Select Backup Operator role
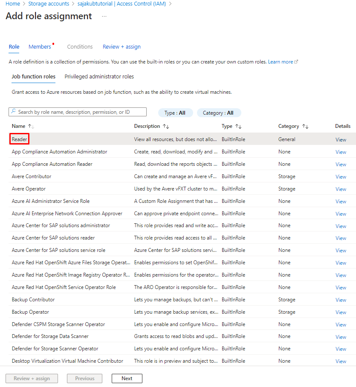356x387 pixels. point(30,312)
